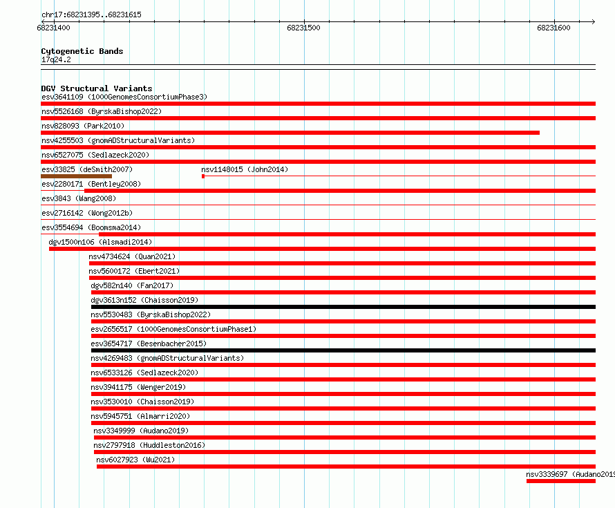The image size is (615, 508).
Task: Click the esv3641109 (1000GenomesConsortiumPhase3) variant label
Action: 124,97
